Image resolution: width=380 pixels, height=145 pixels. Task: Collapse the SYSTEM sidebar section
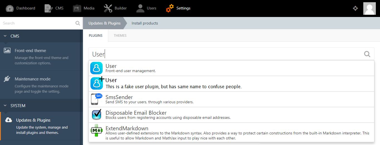(5, 105)
